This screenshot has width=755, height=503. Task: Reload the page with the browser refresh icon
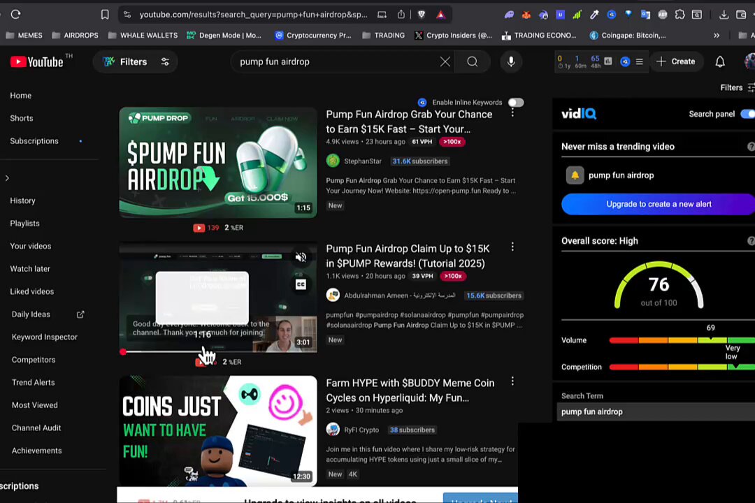coord(15,15)
